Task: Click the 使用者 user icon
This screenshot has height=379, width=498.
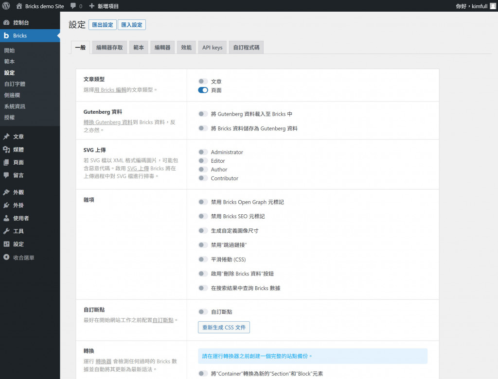Action: pyautogui.click(x=6, y=218)
